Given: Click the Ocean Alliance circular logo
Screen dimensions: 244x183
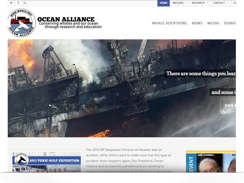Looking at the screenshot, I should coord(22,23).
